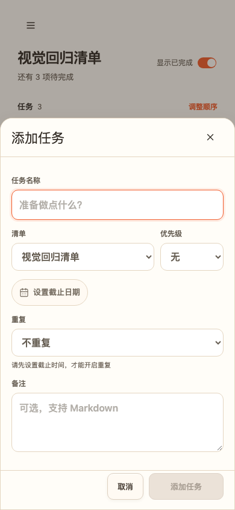Click into the 备注 Markdown textarea
Screen dimensions: 235x510
pos(117,422)
